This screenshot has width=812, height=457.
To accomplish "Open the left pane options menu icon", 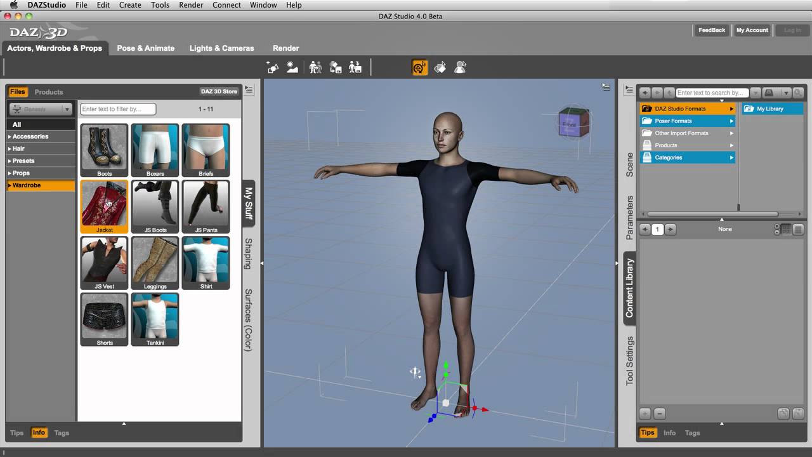I will pos(249,90).
